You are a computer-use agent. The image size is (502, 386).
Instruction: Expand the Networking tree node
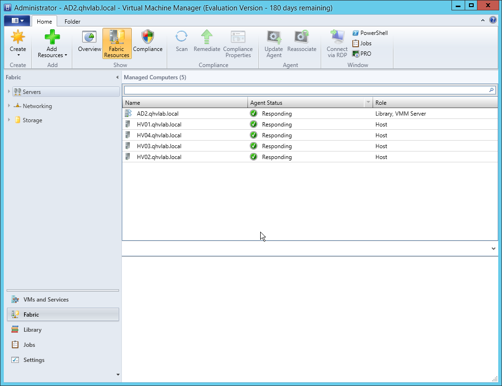pyautogui.click(x=9, y=106)
